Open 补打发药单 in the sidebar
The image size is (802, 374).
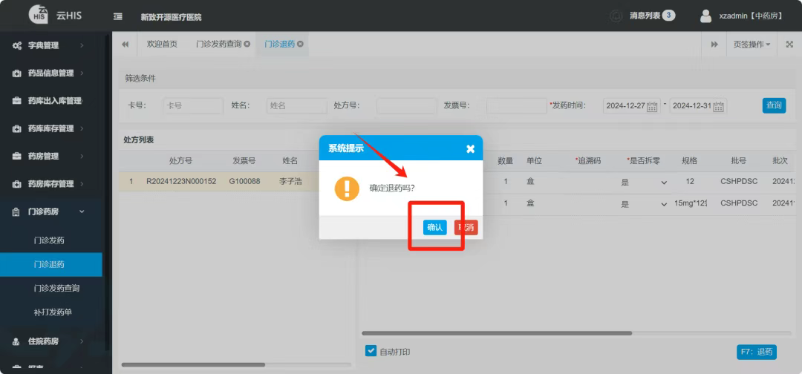pos(53,312)
